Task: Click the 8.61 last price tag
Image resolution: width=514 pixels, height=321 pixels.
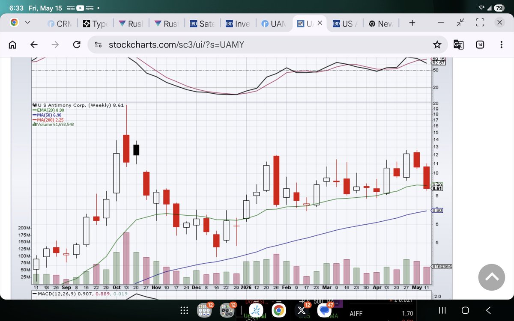Action: [436, 188]
